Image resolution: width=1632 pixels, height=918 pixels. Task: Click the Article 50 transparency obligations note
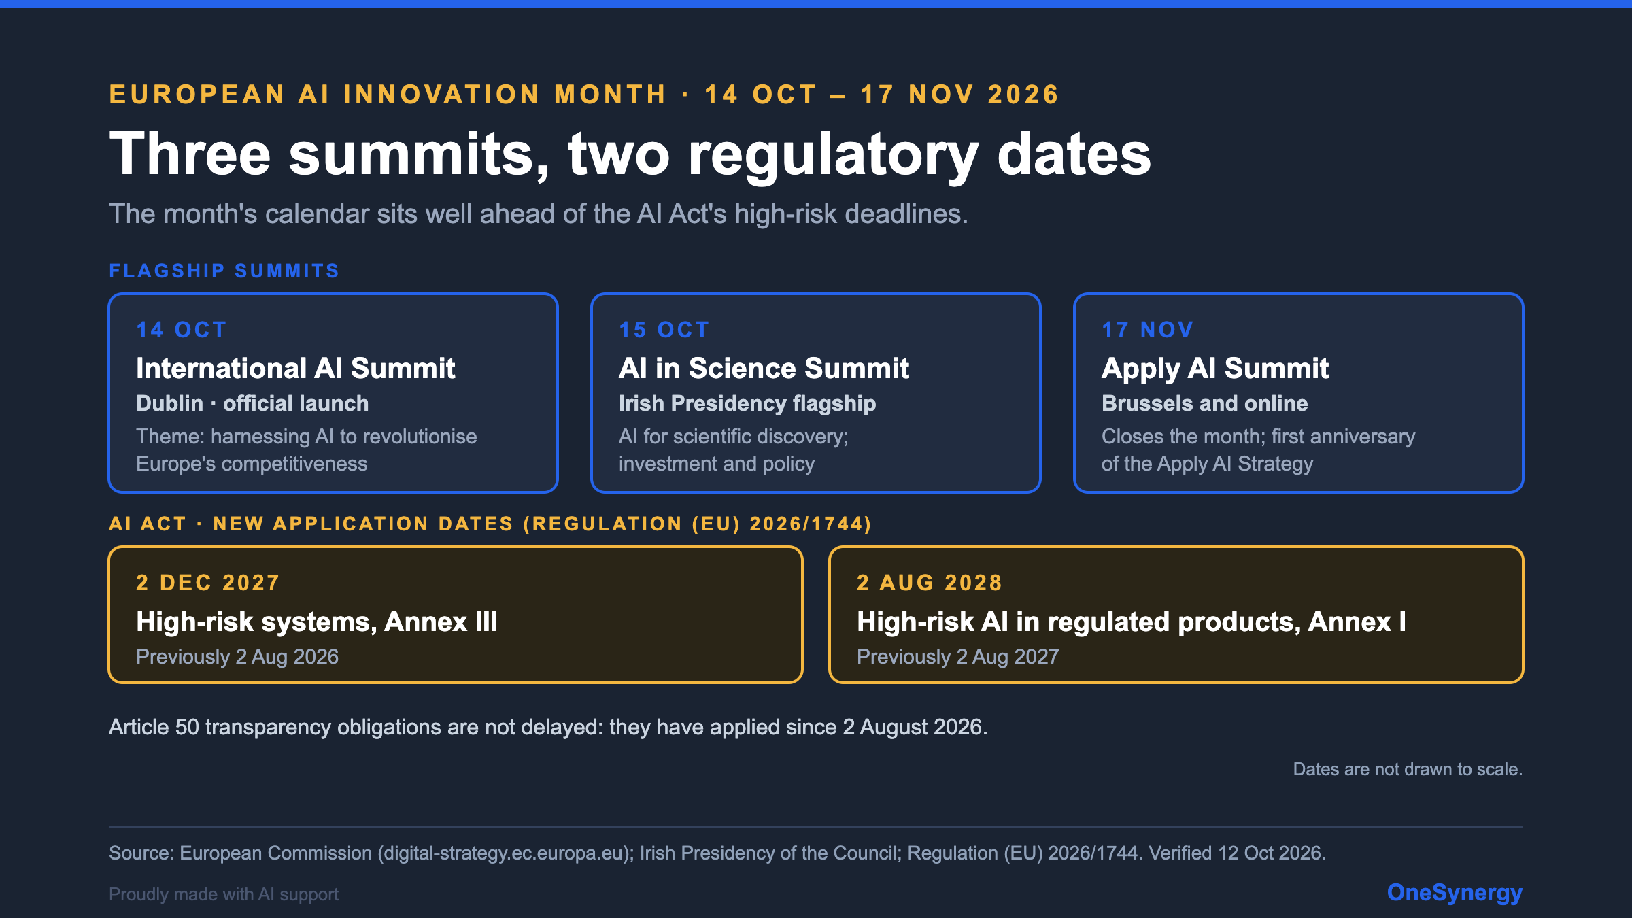(x=548, y=728)
